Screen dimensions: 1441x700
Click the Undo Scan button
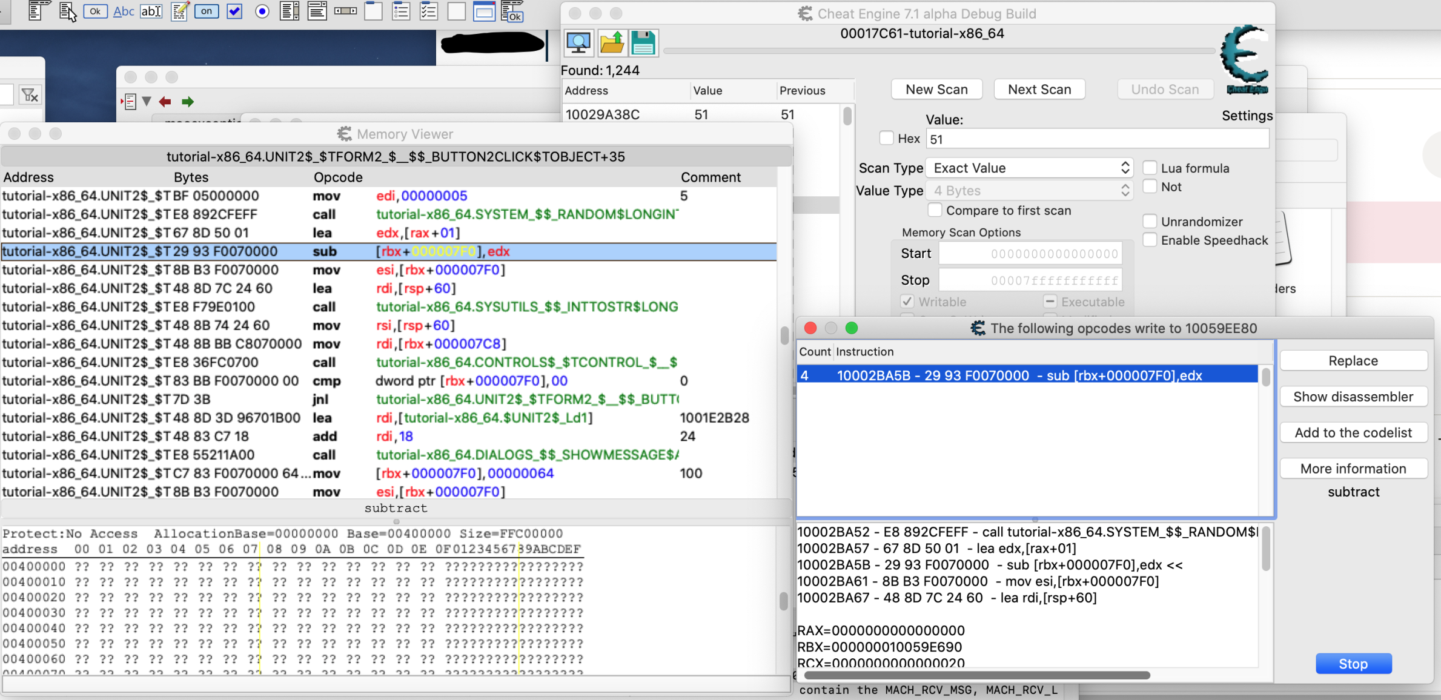click(1165, 90)
